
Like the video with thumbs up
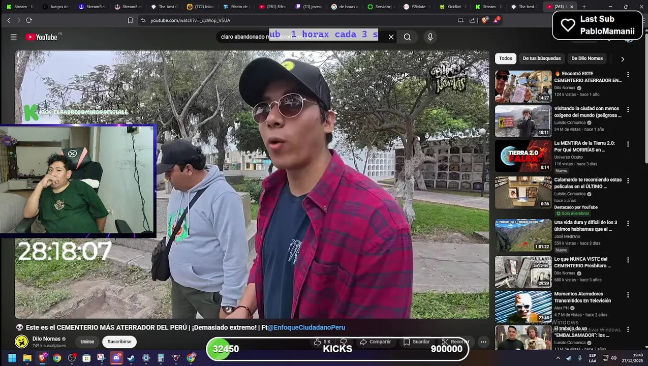coord(322,342)
